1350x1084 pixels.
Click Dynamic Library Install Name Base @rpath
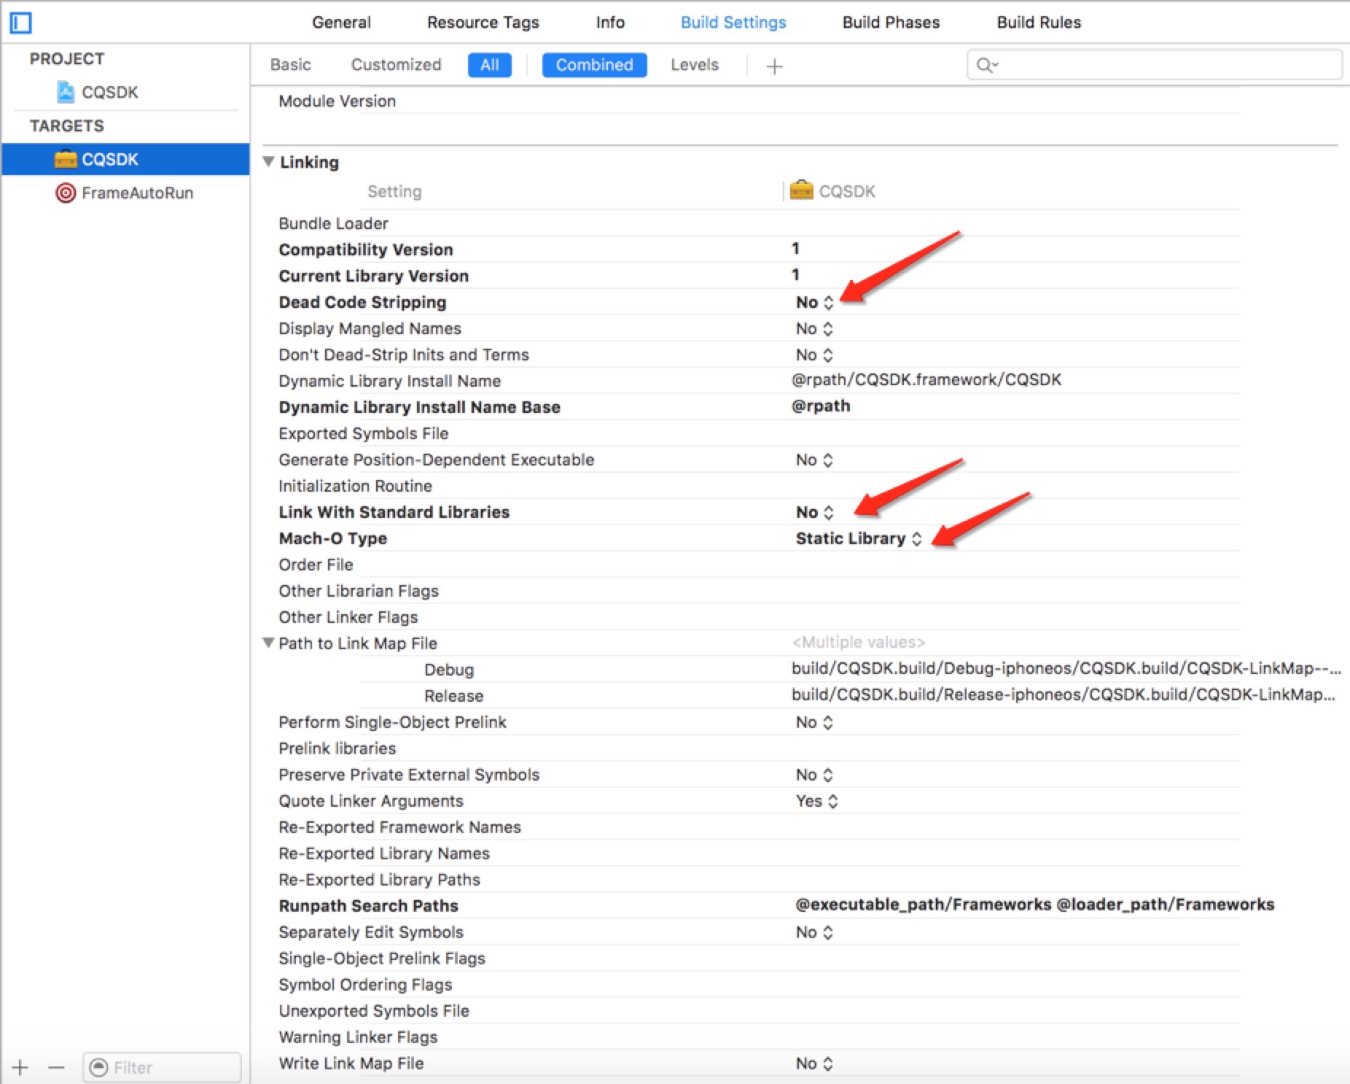click(x=821, y=406)
